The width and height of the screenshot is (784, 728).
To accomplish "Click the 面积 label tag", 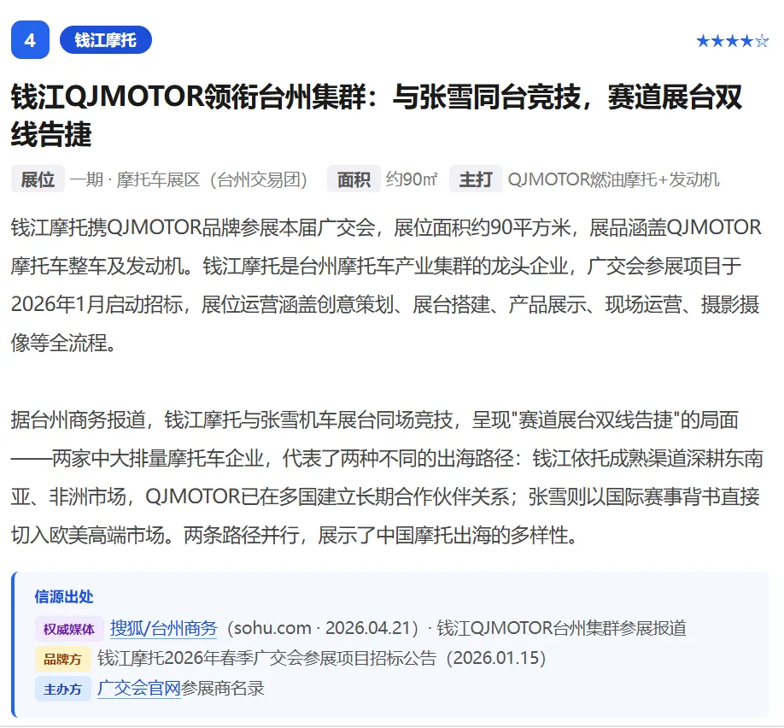I will (354, 179).
